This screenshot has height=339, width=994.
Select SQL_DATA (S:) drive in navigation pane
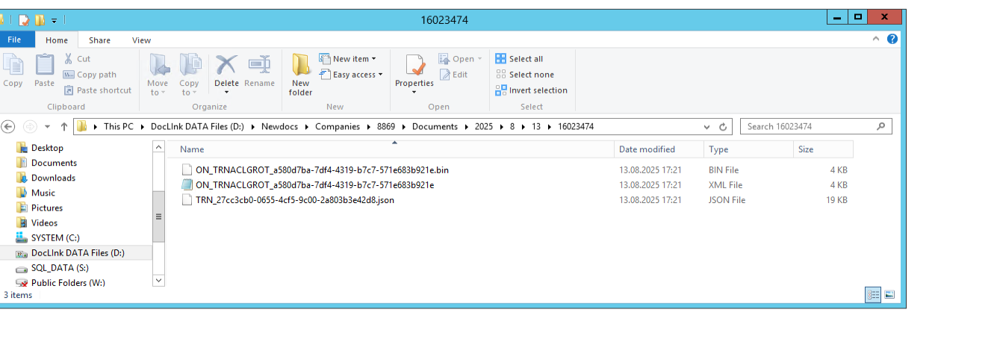pyautogui.click(x=60, y=267)
